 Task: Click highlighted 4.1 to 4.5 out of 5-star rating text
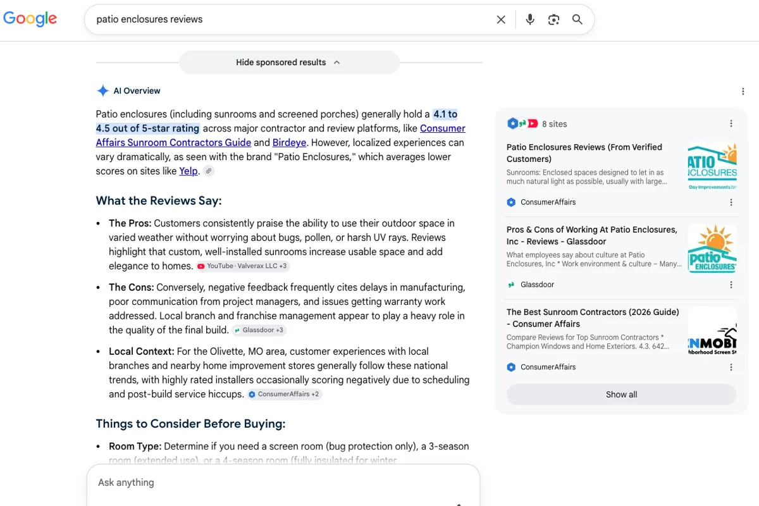point(277,121)
